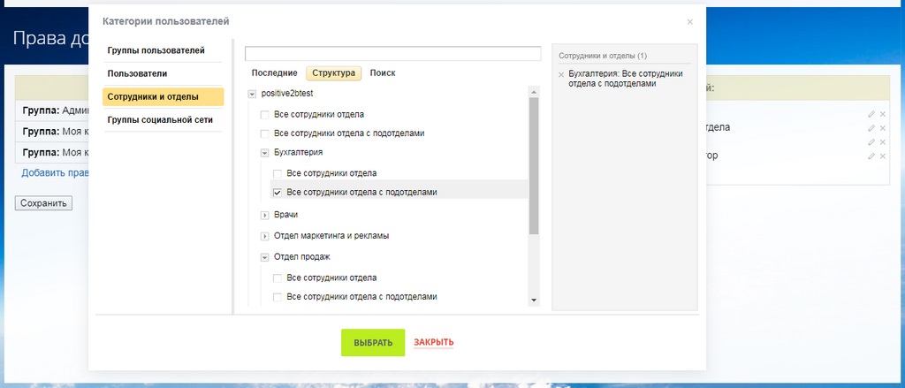Click the tree scrollbar down arrow
This screenshot has width=905, height=388.
(x=533, y=301)
